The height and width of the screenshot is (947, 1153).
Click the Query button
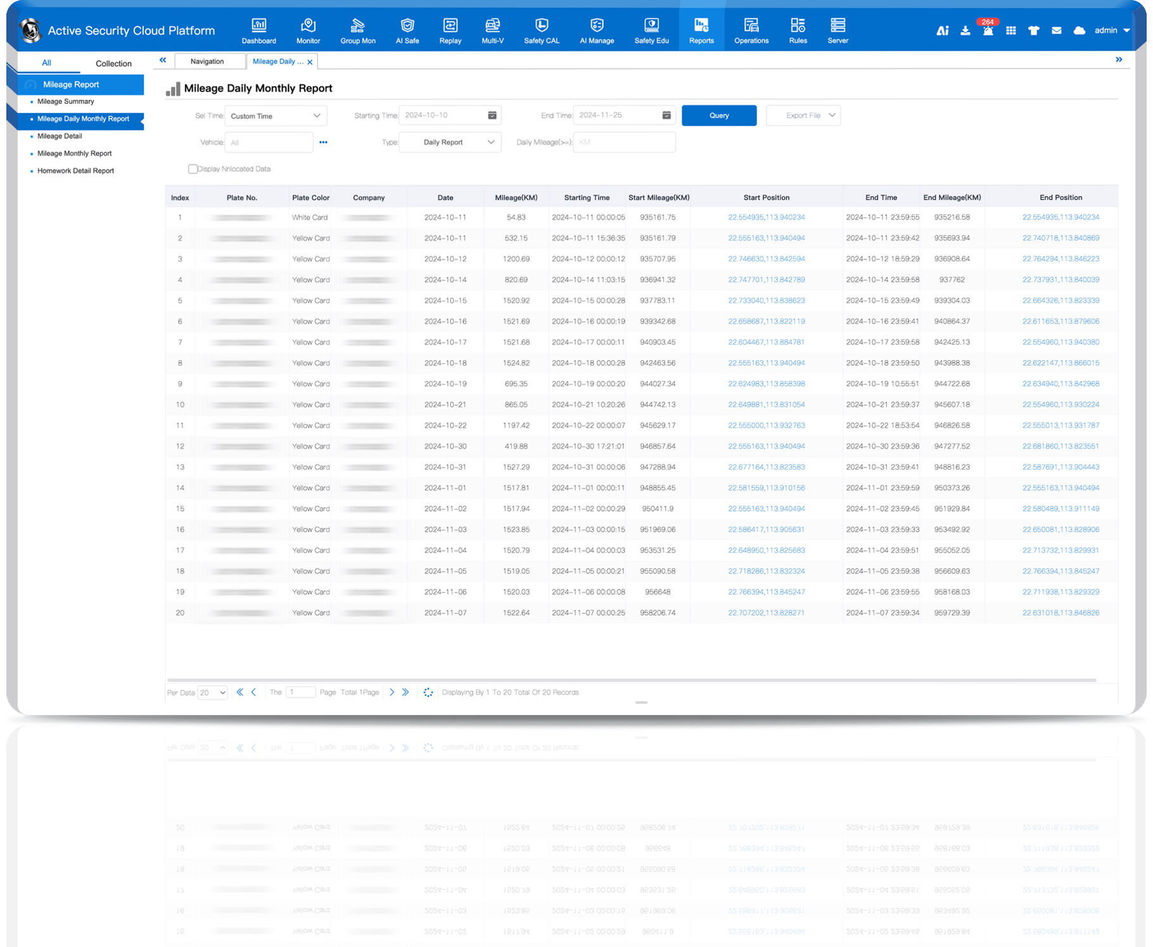[x=718, y=115]
